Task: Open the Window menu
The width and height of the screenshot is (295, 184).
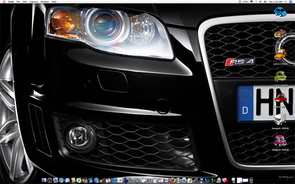Action: (x=45, y=2)
